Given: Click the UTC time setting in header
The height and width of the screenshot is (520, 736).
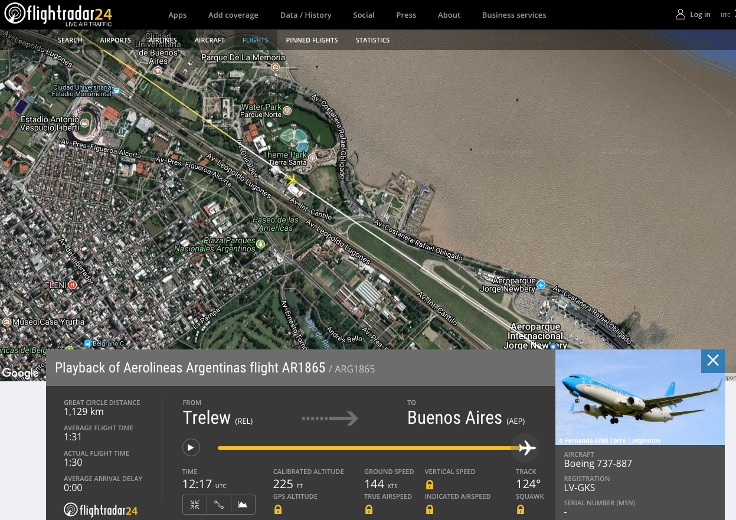Looking at the screenshot, I should (x=725, y=15).
